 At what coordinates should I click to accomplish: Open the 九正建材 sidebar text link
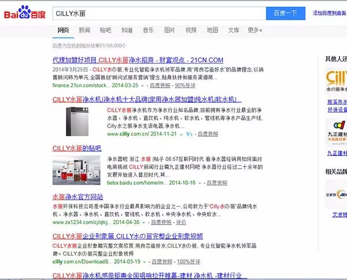337,153
